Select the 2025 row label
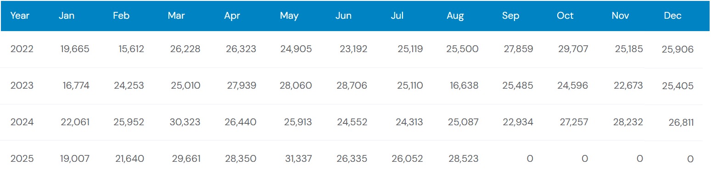Image resolution: width=711 pixels, height=176 pixels. (22, 159)
